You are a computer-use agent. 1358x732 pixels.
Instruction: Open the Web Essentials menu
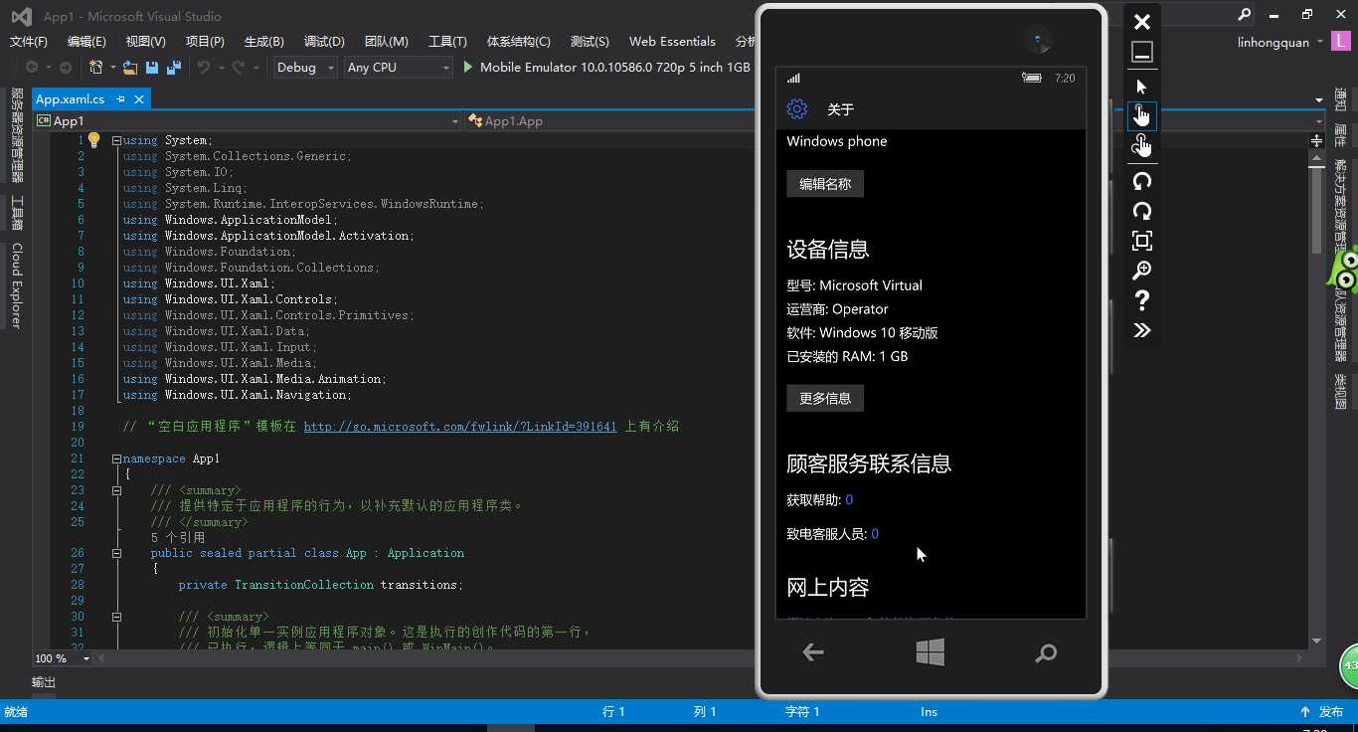pos(672,42)
